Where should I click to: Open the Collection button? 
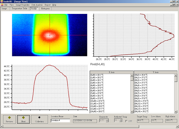[39, 119]
